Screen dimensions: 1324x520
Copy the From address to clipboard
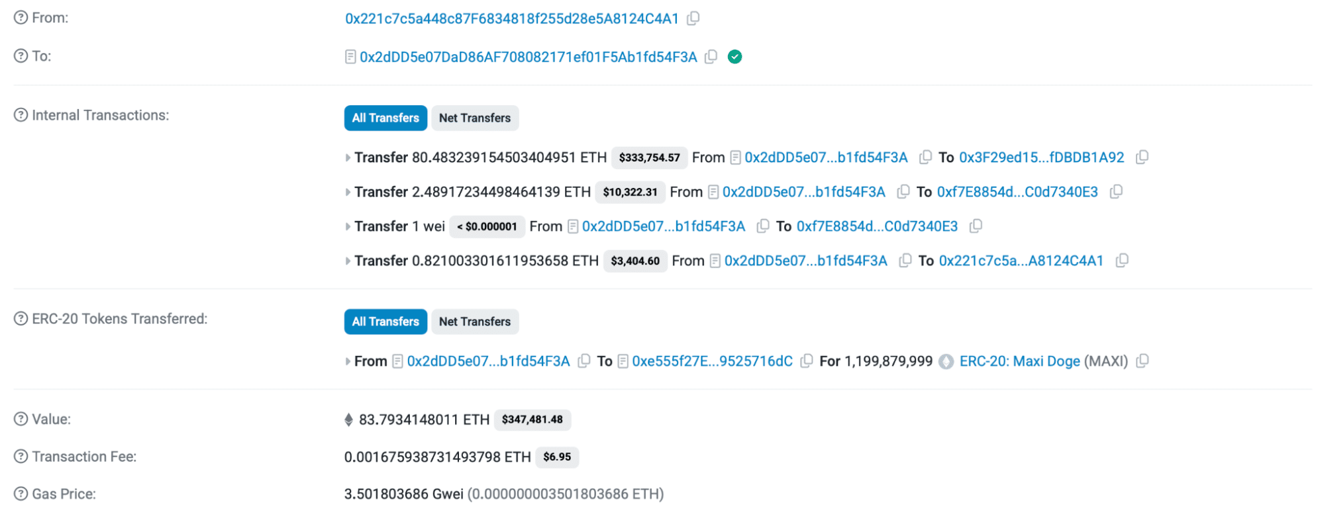(x=693, y=19)
